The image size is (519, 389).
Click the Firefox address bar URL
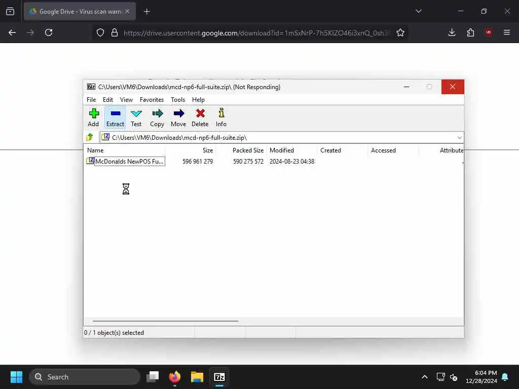pyautogui.click(x=256, y=33)
